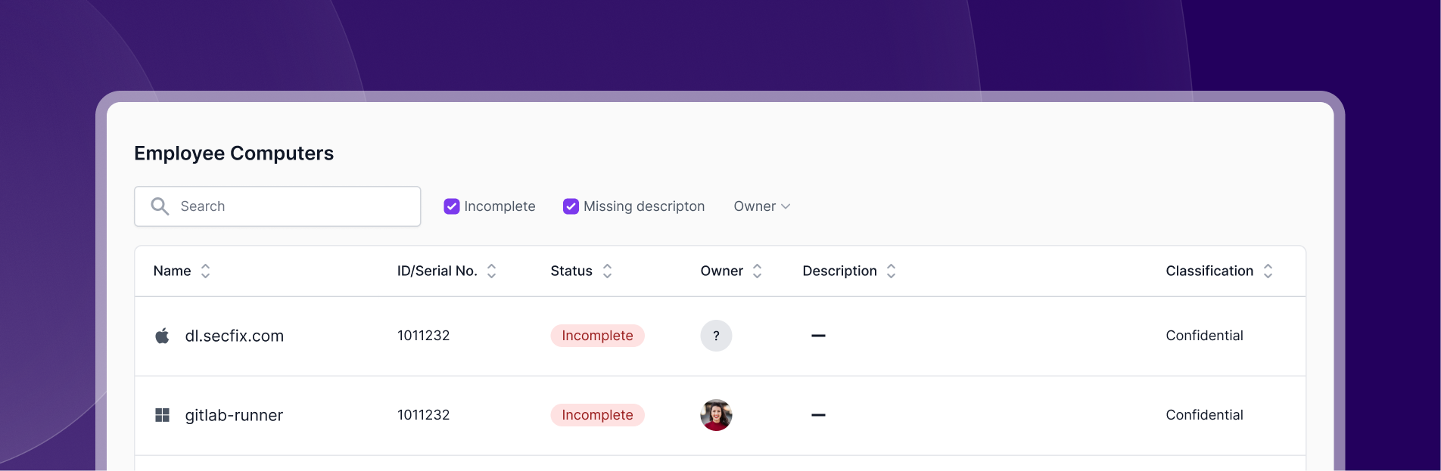The width and height of the screenshot is (1441, 471).
Task: Click in the Search input field
Action: click(278, 206)
